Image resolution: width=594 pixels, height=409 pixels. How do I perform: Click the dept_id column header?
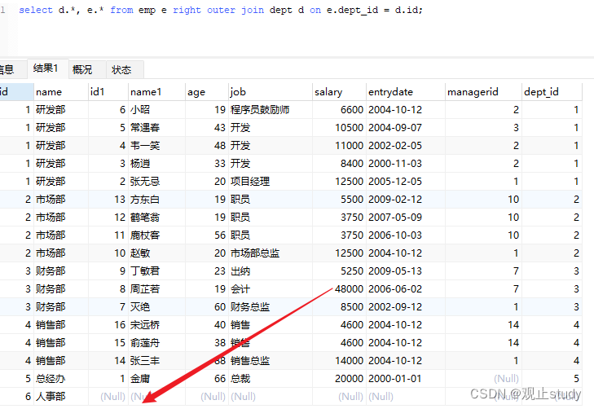[552, 91]
